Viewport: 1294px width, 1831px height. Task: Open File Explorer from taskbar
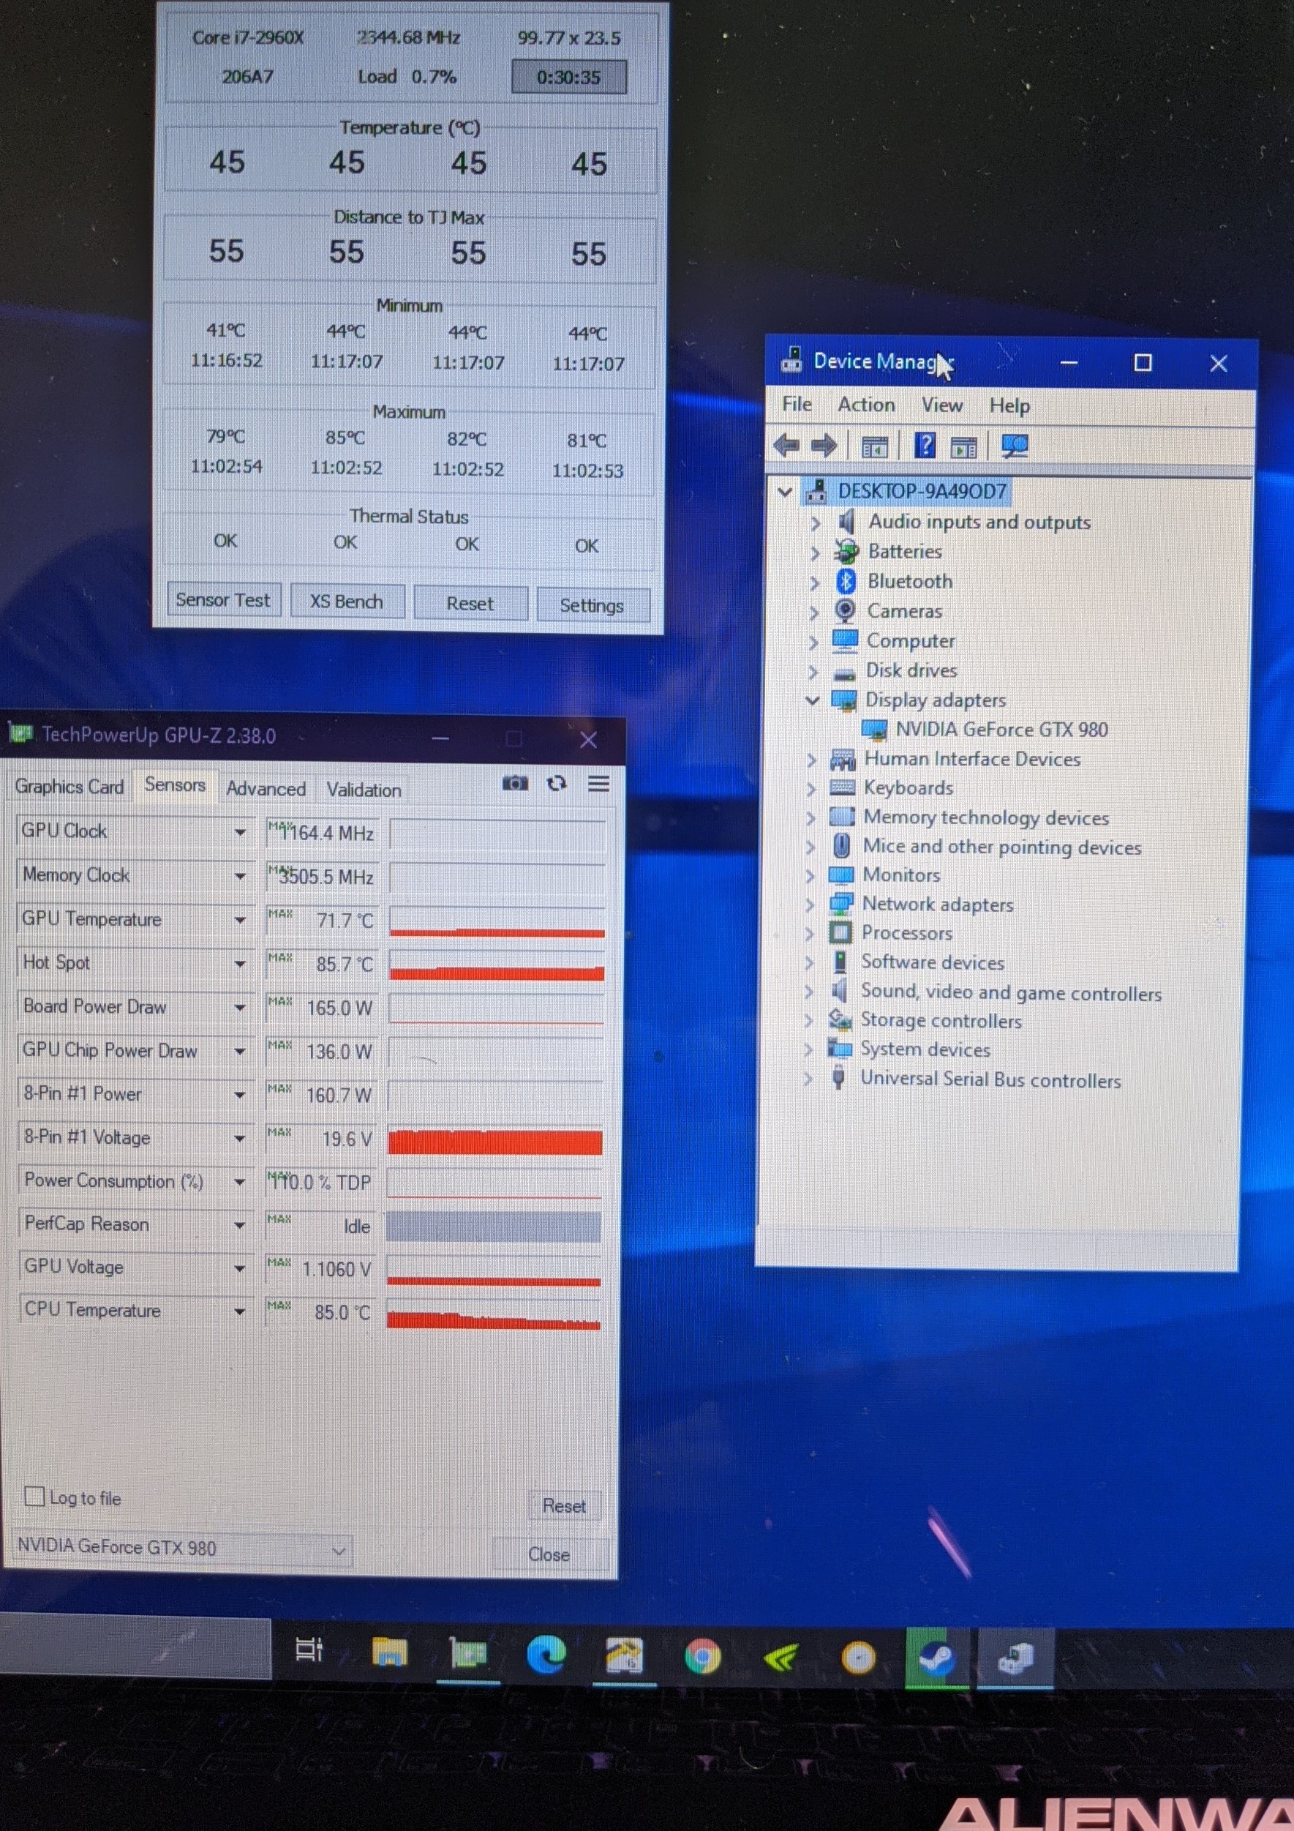pos(389,1652)
